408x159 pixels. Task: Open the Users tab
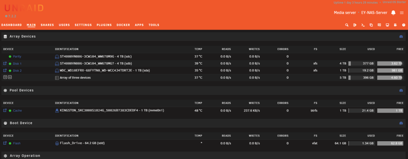pyautogui.click(x=64, y=25)
